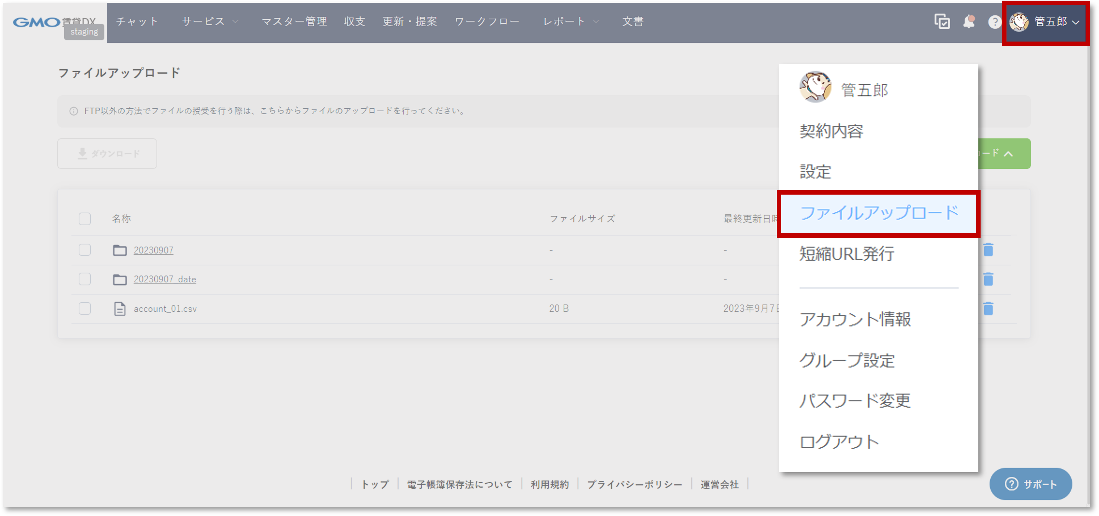Check the checkbox next to 20230907
Image resolution: width=1099 pixels, height=516 pixels.
[84, 250]
